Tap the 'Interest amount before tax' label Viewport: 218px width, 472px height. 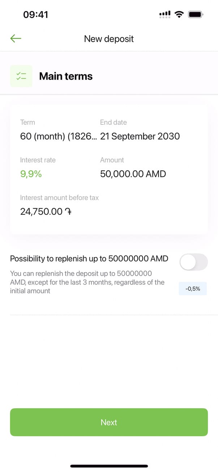coord(59,197)
